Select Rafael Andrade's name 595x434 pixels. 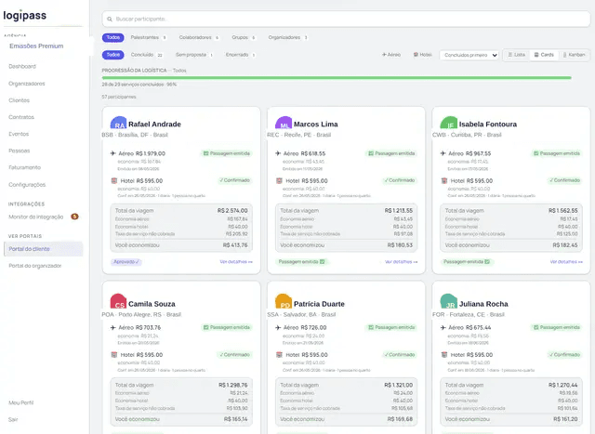click(x=154, y=124)
